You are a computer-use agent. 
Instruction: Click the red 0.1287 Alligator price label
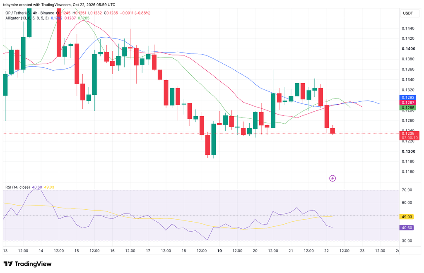point(407,103)
